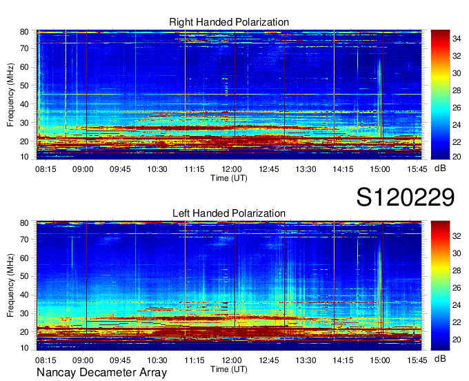Click the 26 value on Left Handed colorbar
This screenshot has height=381, width=469.
[x=457, y=288]
